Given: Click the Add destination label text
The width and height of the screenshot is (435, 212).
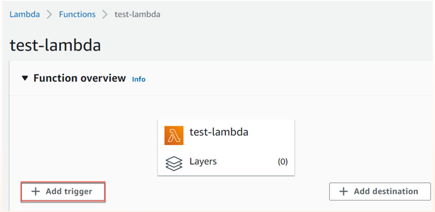Looking at the screenshot, I should [x=386, y=192].
